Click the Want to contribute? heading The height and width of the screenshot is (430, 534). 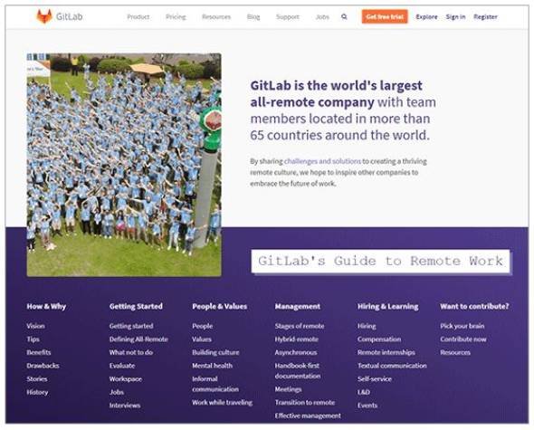click(475, 306)
